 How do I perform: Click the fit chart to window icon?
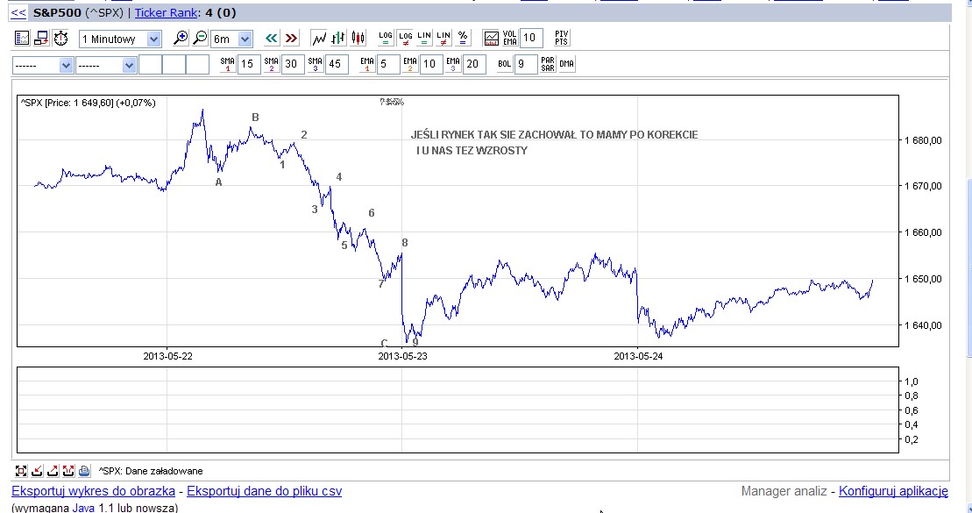pyautogui.click(x=21, y=471)
